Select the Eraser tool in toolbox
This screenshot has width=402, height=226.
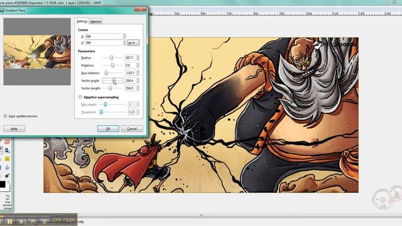click(x=7, y=142)
